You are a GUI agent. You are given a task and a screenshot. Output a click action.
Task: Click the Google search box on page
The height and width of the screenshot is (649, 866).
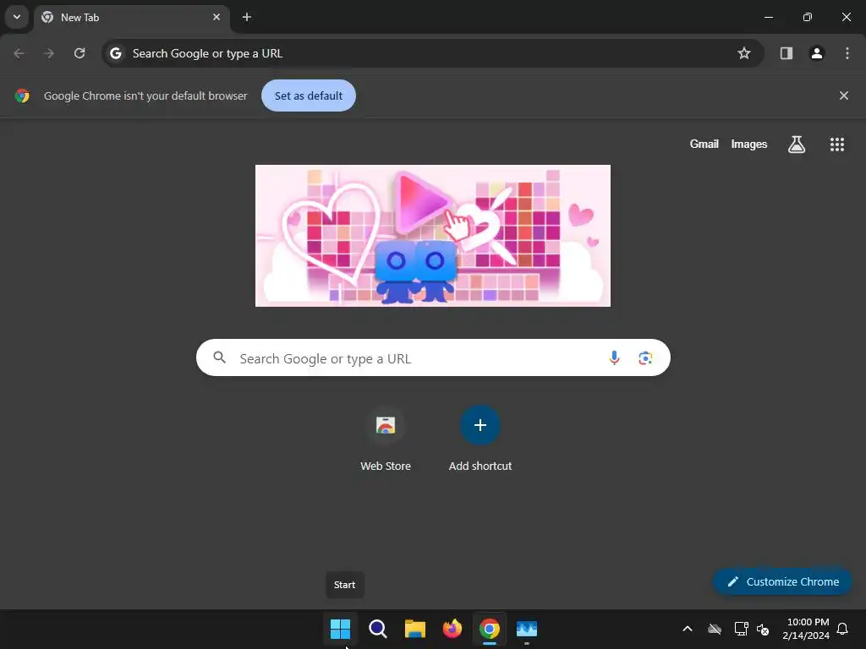[x=433, y=357]
